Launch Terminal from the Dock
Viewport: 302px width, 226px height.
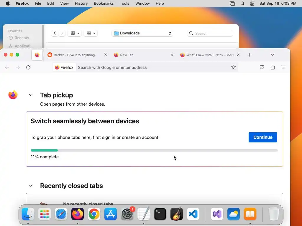(x=160, y=214)
